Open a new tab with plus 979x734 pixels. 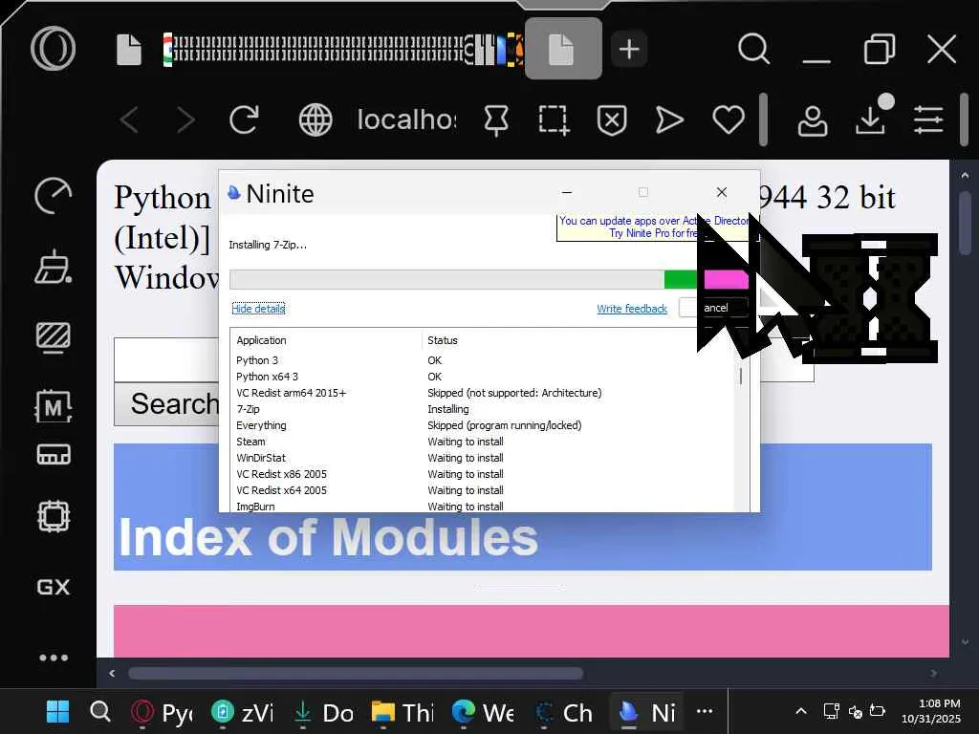tap(629, 49)
